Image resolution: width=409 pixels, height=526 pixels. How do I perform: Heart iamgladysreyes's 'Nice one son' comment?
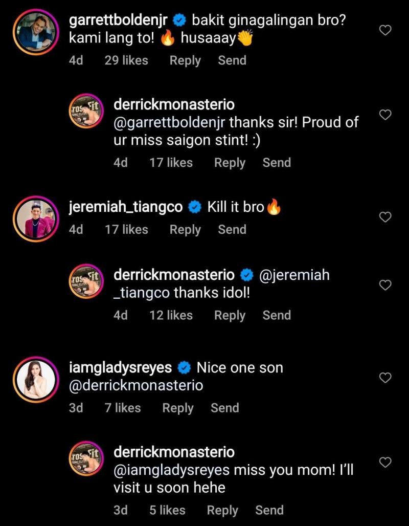coord(386,378)
